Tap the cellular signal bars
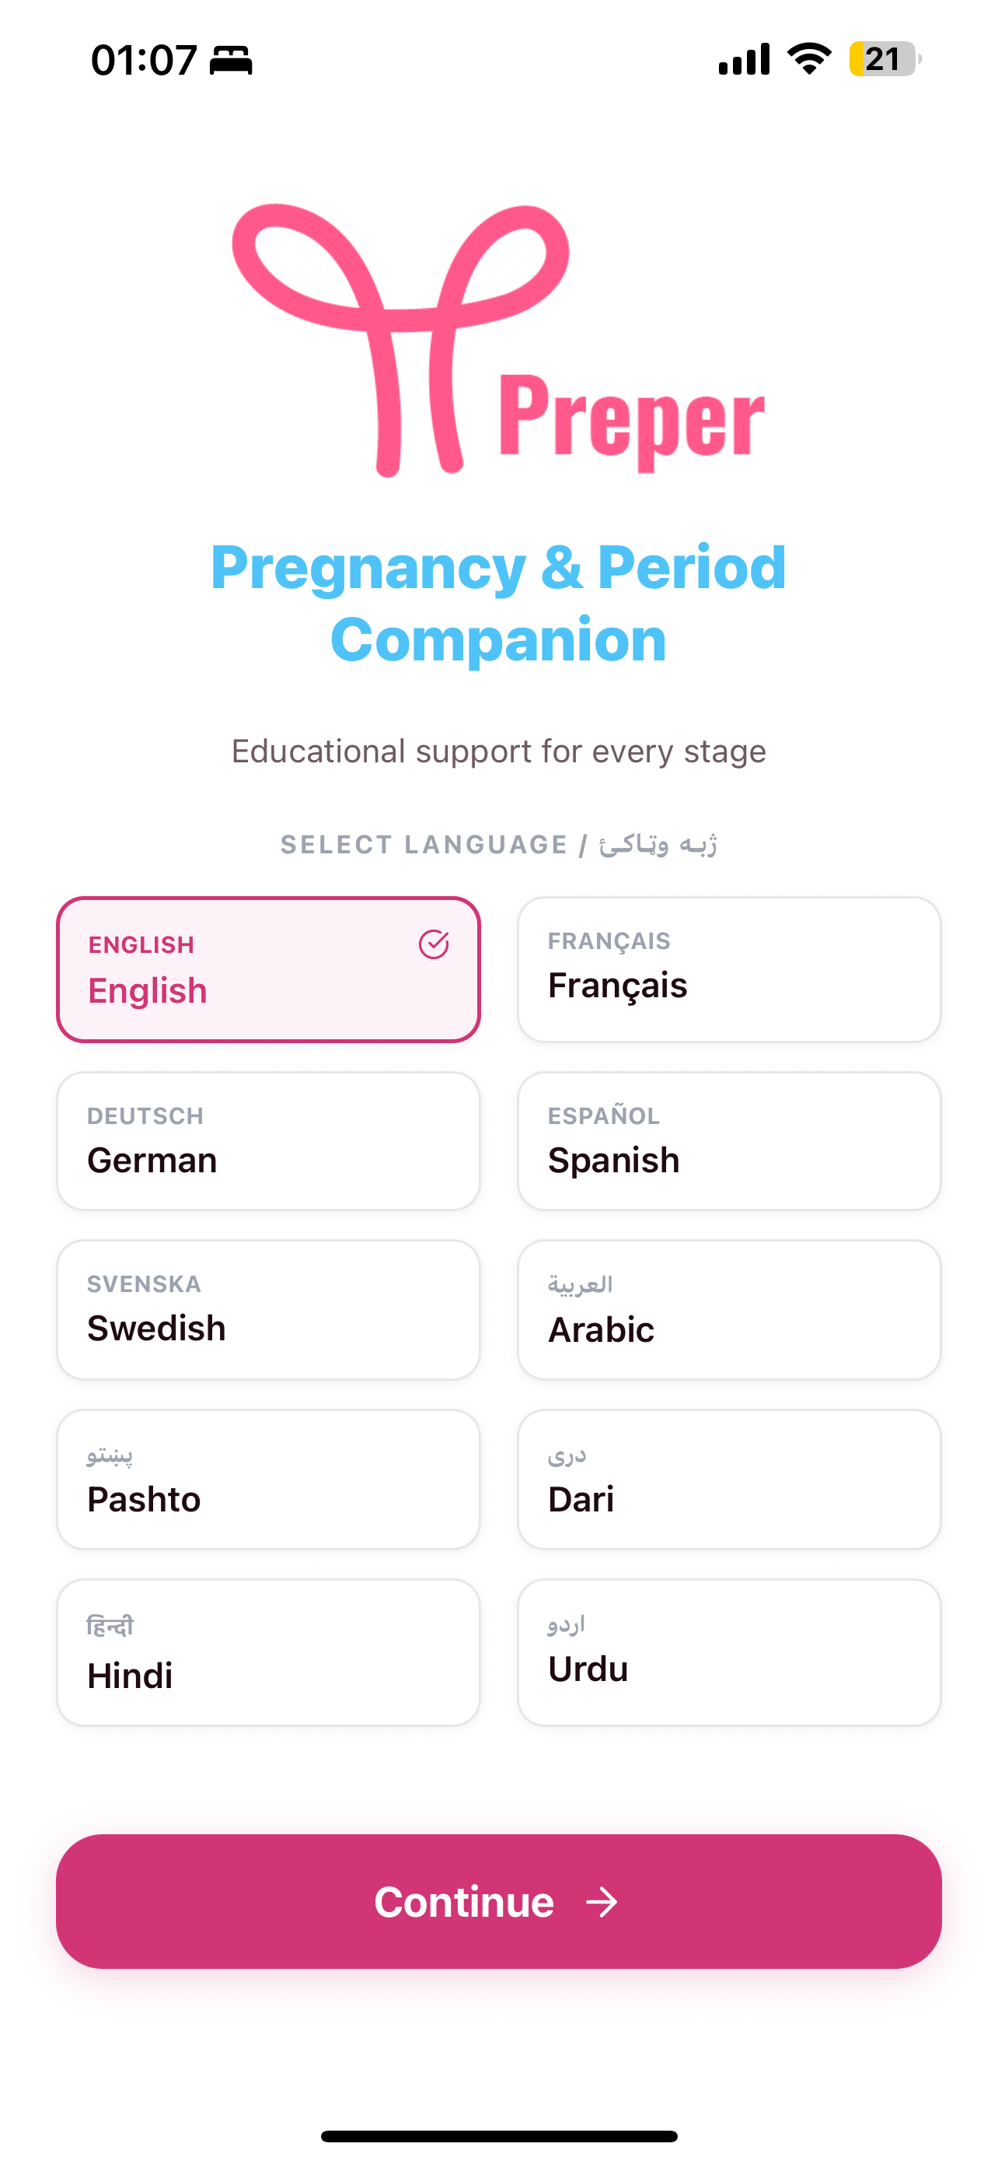The image size is (998, 2161). click(744, 58)
